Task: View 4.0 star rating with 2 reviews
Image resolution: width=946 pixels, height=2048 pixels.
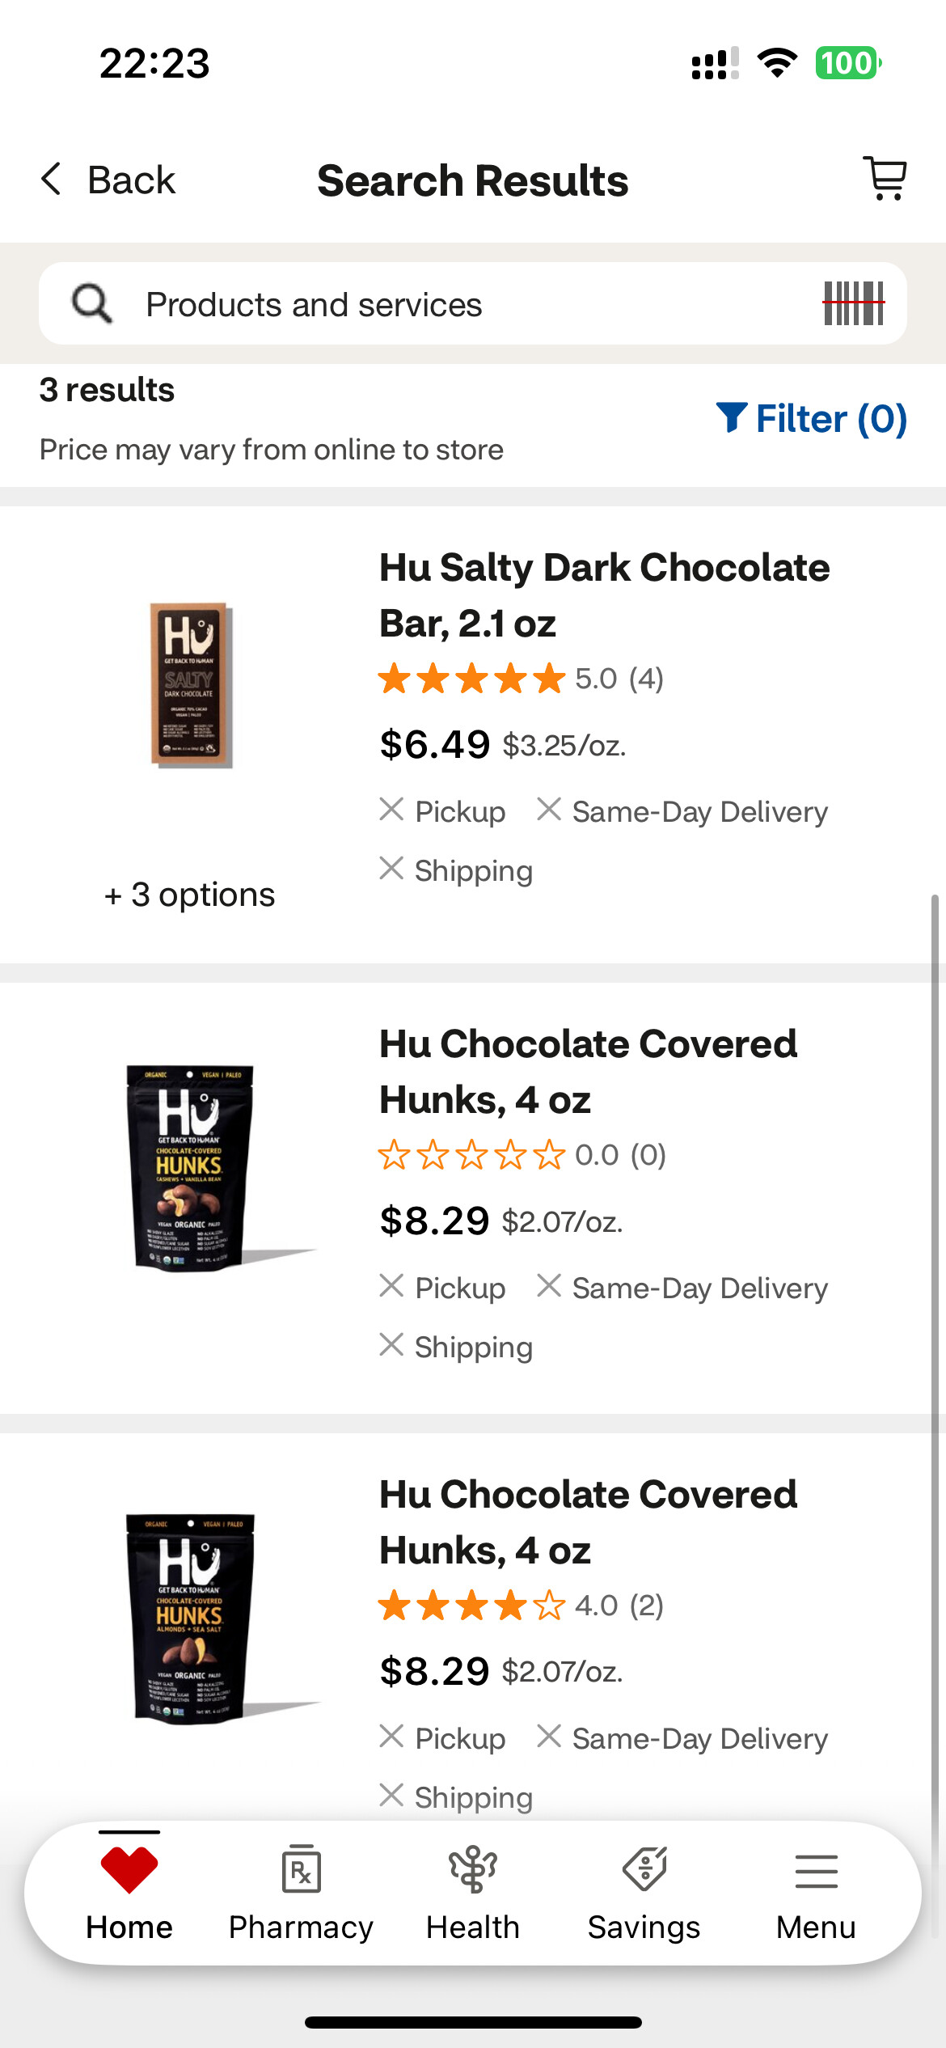Action: pyautogui.click(x=521, y=1606)
